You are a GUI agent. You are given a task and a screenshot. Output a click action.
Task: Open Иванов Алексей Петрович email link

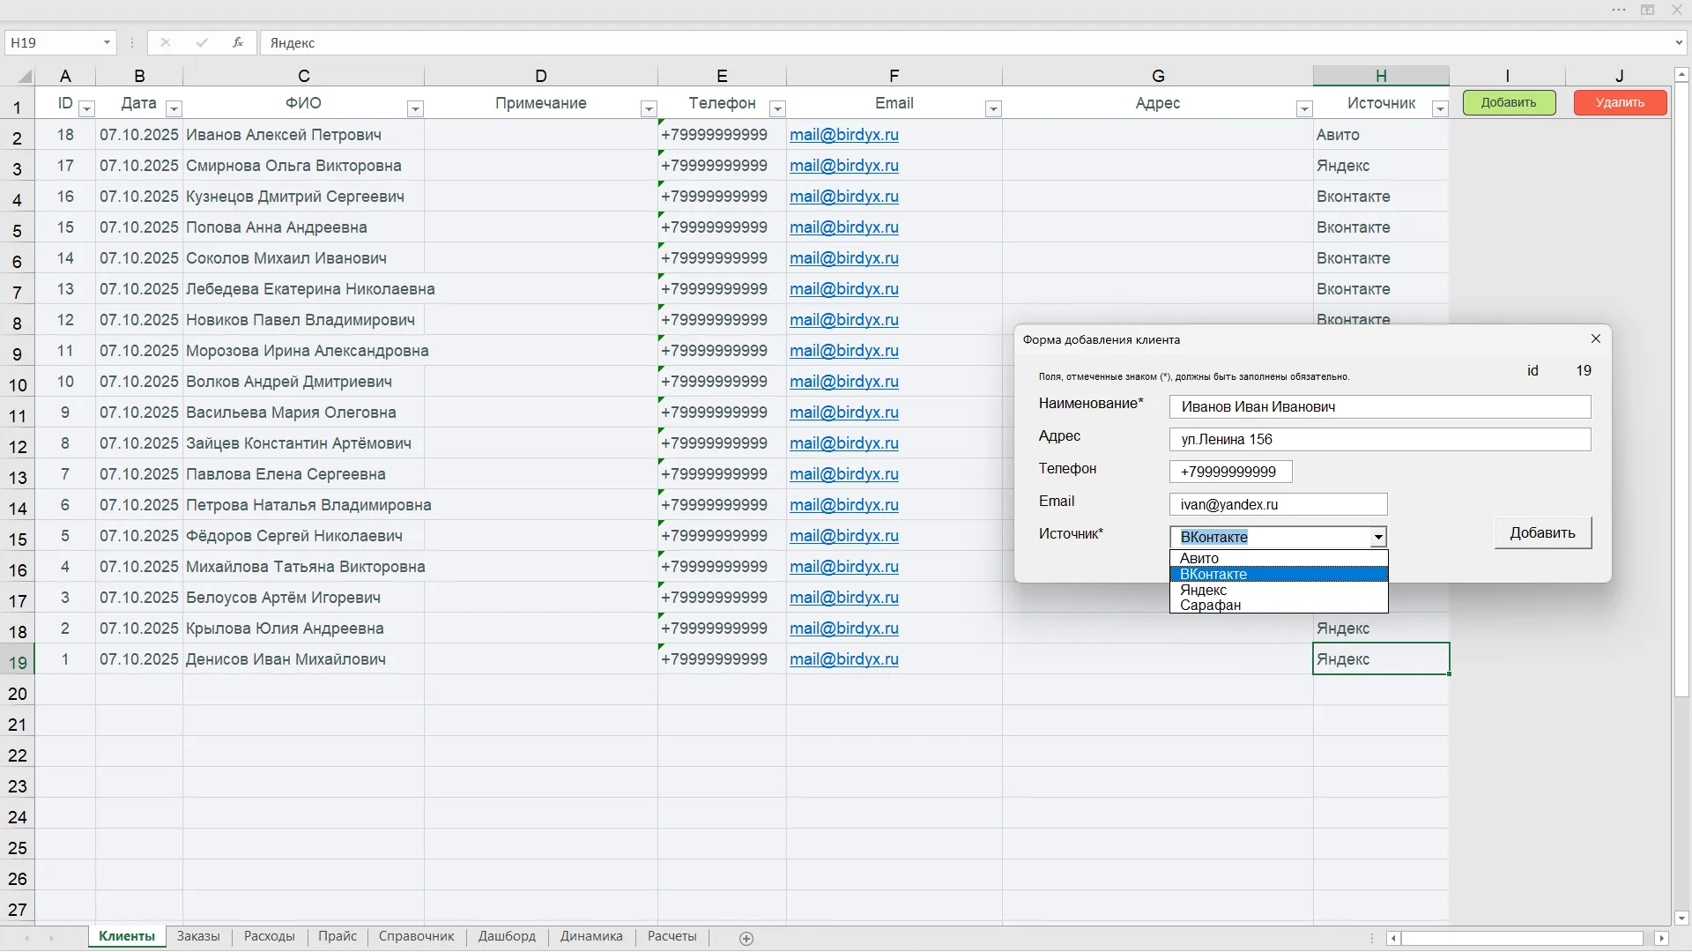843,135
